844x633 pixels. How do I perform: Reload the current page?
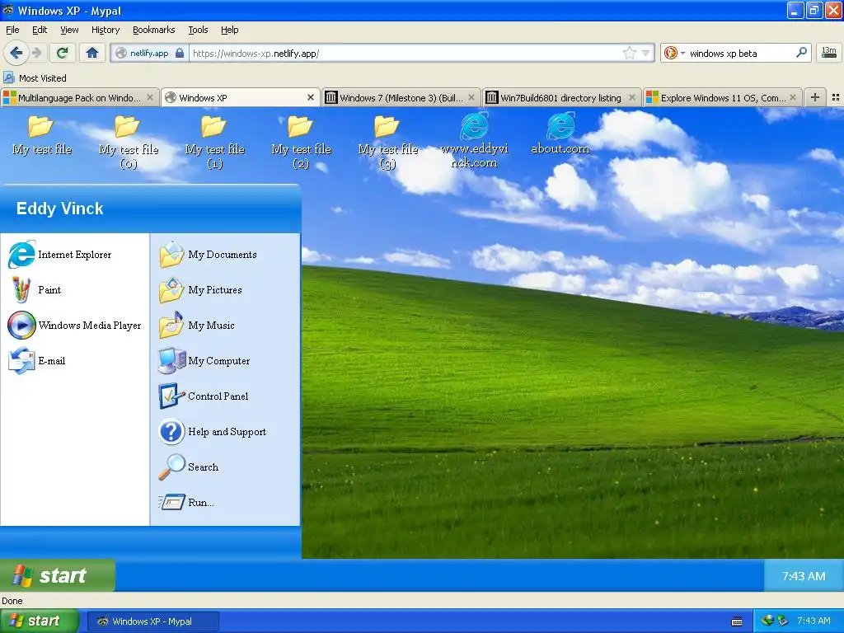63,53
